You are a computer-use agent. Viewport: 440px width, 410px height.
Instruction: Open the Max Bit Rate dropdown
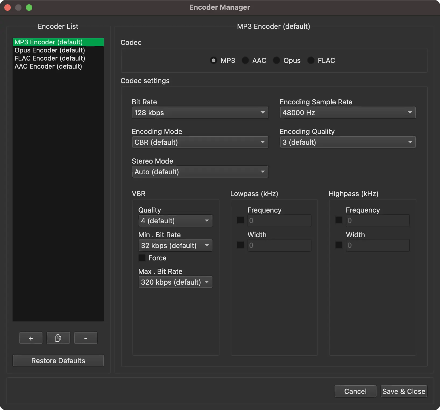point(175,282)
